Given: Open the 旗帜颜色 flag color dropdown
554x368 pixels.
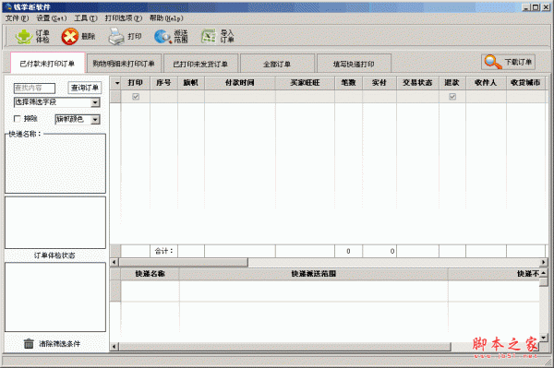Looking at the screenshot, I should coord(95,120).
